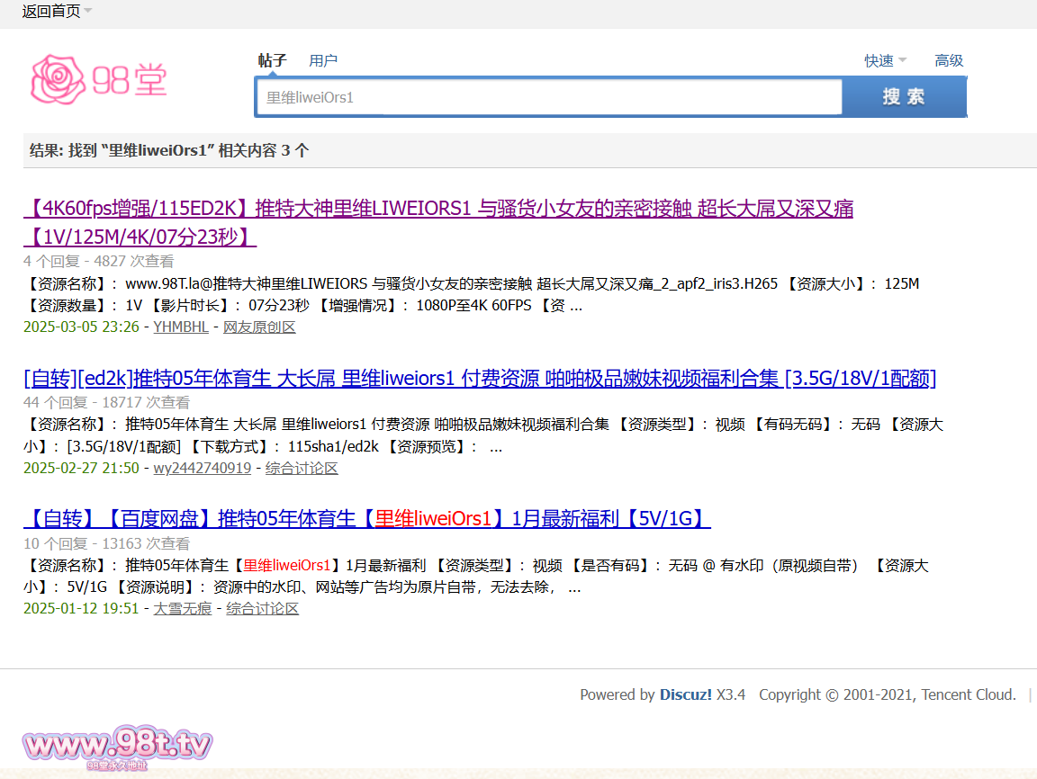1037x779 pixels.
Task: Open the 【自转】【百度网盘】 result title
Action: 367,519
